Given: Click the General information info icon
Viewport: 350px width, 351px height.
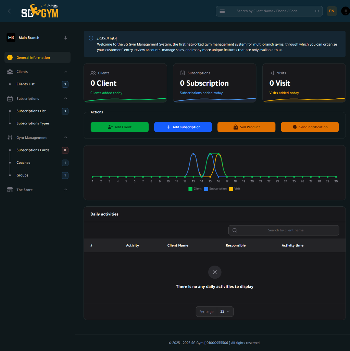Looking at the screenshot, I should click(x=10, y=58).
